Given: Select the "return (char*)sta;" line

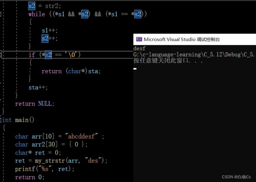Looking at the screenshot, I should point(71,71).
